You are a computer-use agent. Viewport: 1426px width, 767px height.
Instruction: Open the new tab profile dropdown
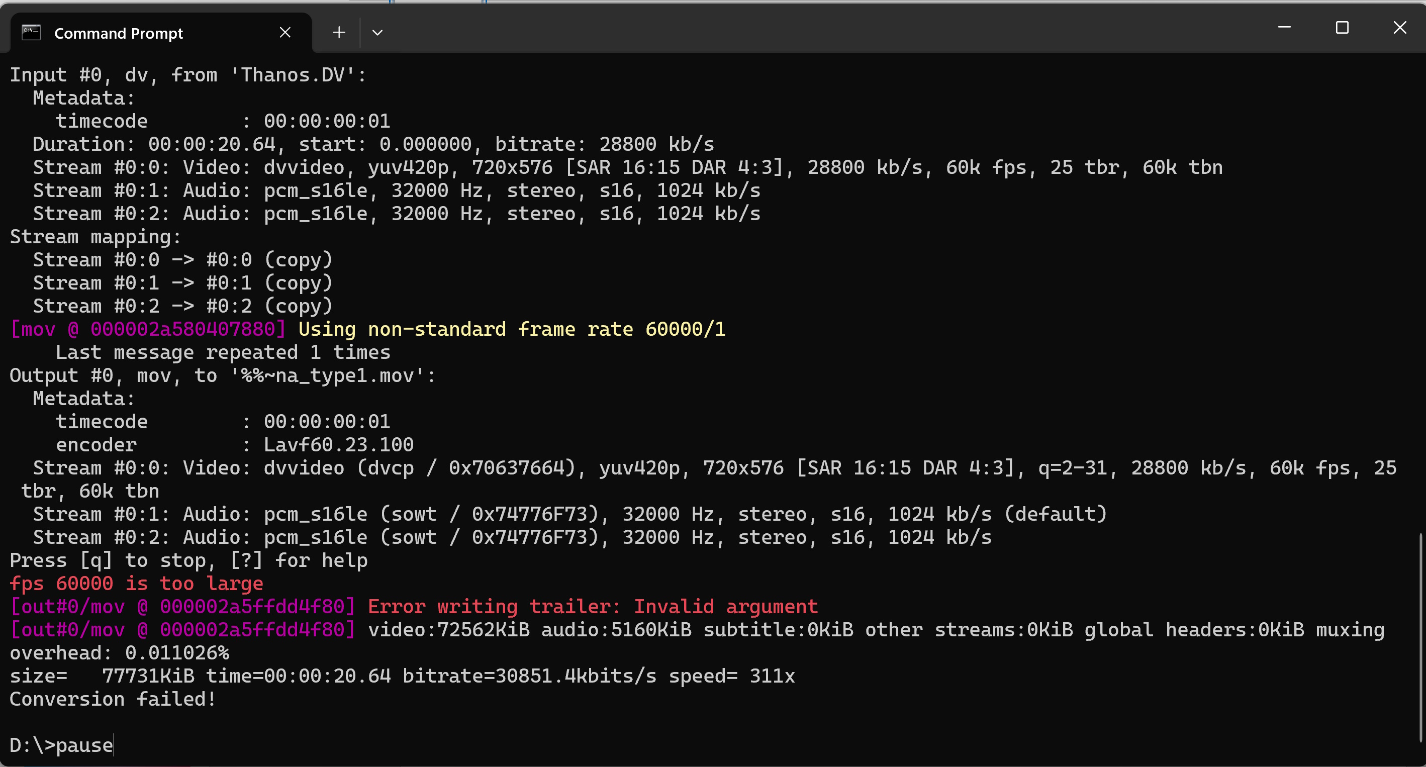[x=377, y=33]
